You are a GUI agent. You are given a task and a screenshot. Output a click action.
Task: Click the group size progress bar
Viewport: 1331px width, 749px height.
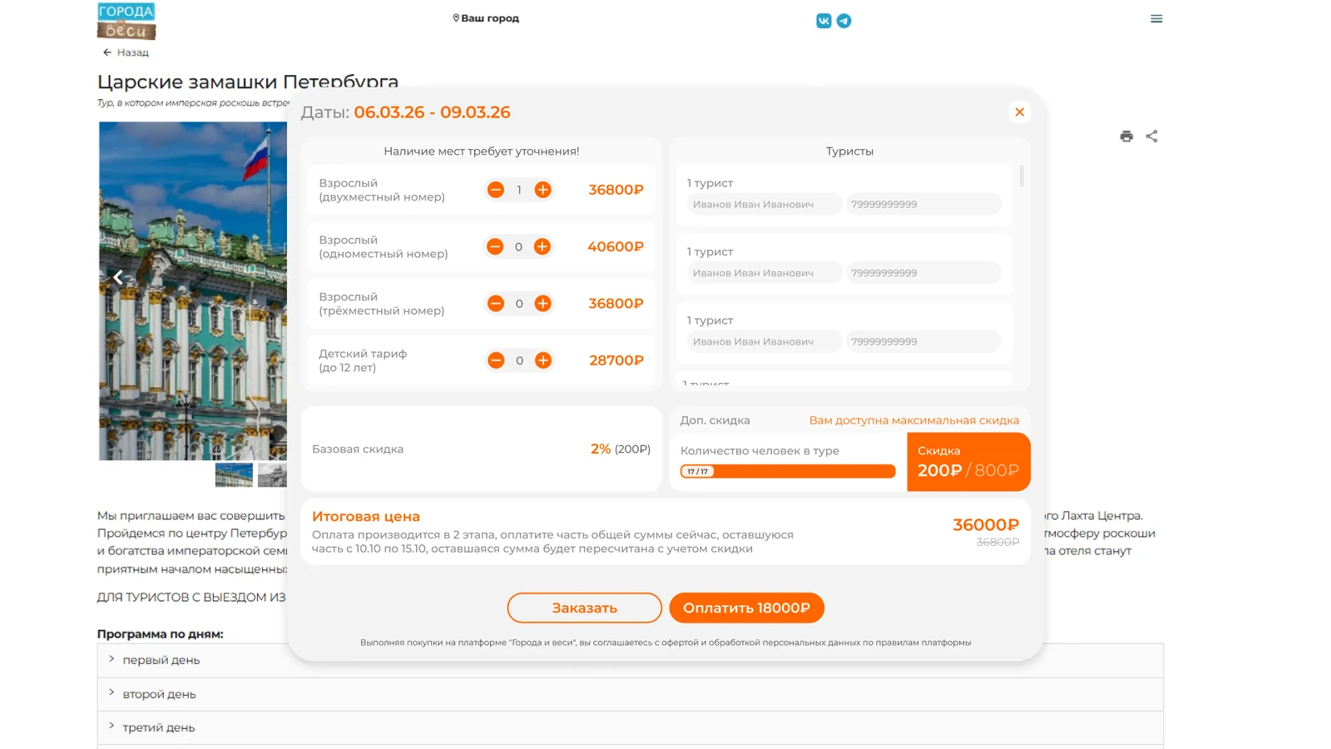(788, 471)
